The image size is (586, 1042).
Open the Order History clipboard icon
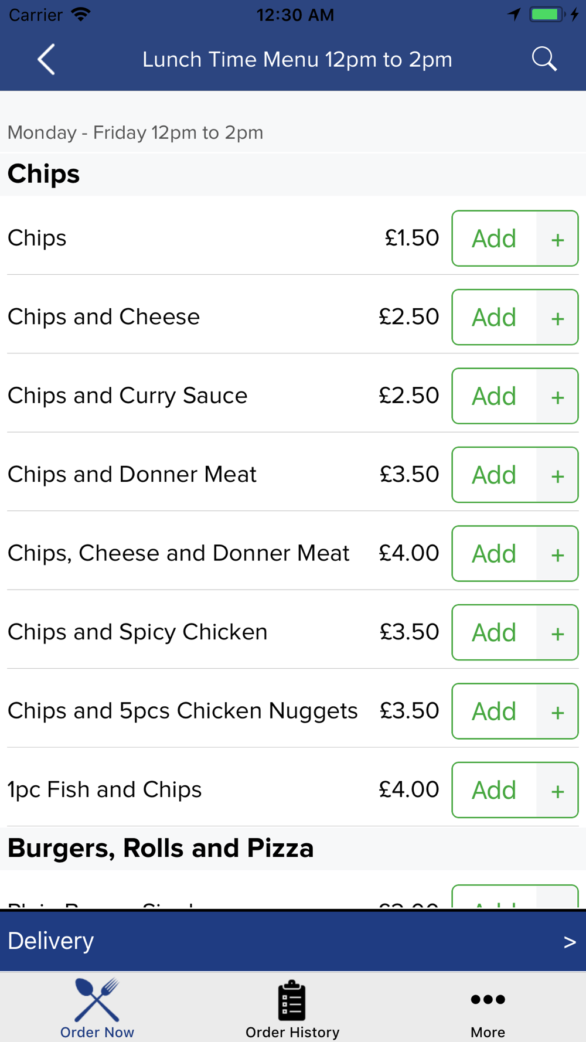pos(292,1000)
